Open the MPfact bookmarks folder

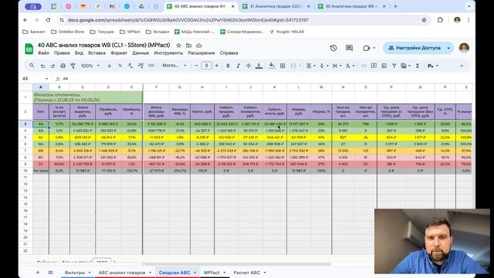130,32
